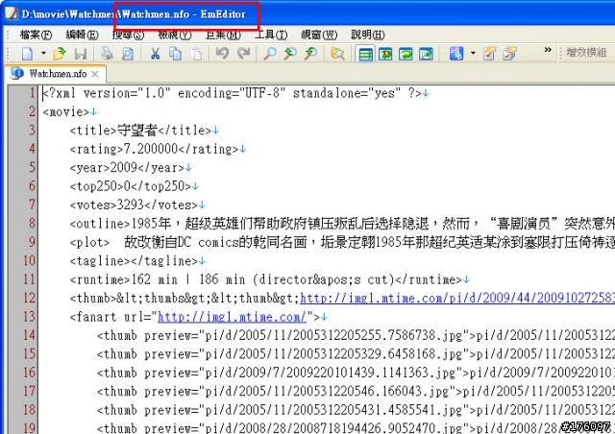The width and height of the screenshot is (615, 434).
Task: Click the Redo arrow icon
Action: (243, 54)
